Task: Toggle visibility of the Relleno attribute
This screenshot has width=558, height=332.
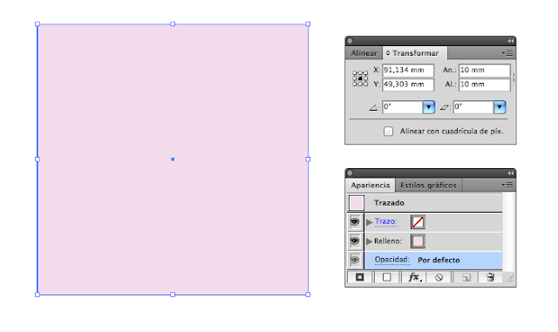Action: (355, 241)
